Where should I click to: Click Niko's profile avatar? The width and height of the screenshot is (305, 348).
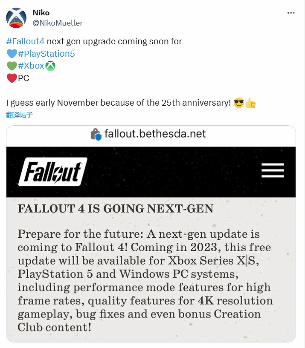[x=16, y=17]
